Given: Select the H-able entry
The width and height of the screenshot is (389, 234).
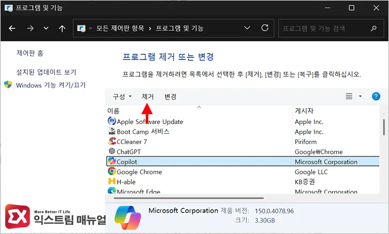Looking at the screenshot, I should [x=126, y=182].
